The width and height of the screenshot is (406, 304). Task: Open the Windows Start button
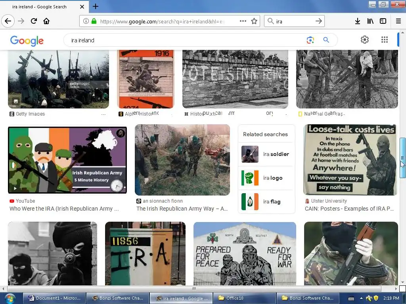point(10,298)
